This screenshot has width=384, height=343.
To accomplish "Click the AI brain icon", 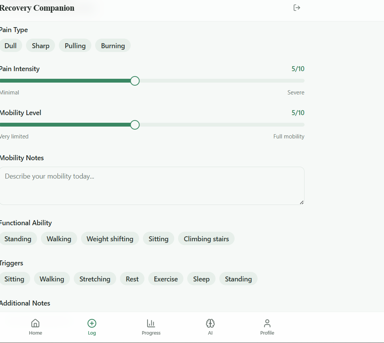I will click(x=210, y=323).
